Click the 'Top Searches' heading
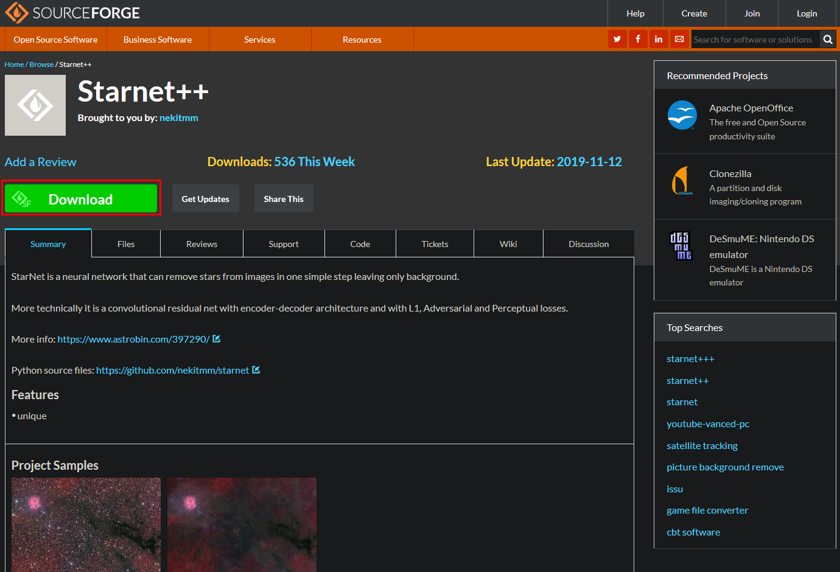 (695, 328)
